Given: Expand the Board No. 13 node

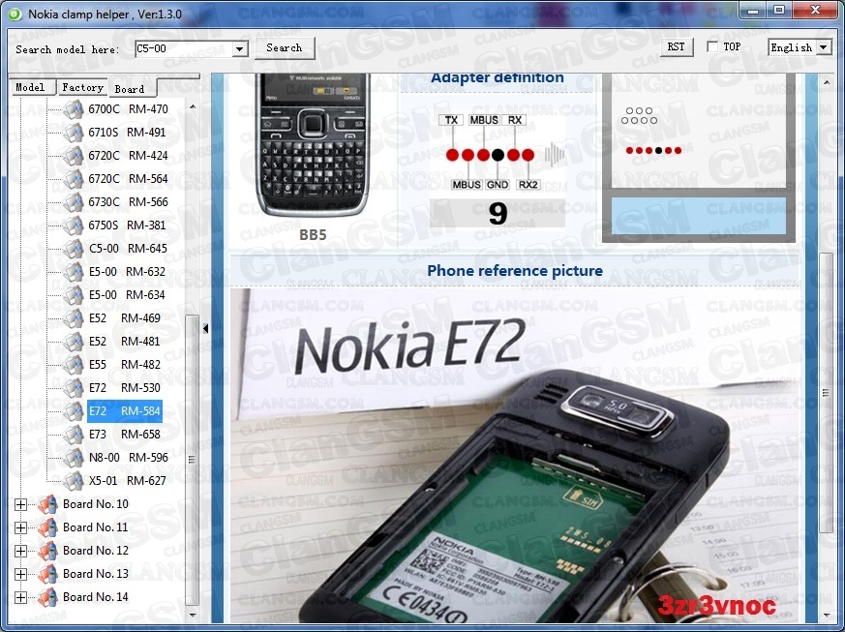Looking at the screenshot, I should (x=20, y=574).
